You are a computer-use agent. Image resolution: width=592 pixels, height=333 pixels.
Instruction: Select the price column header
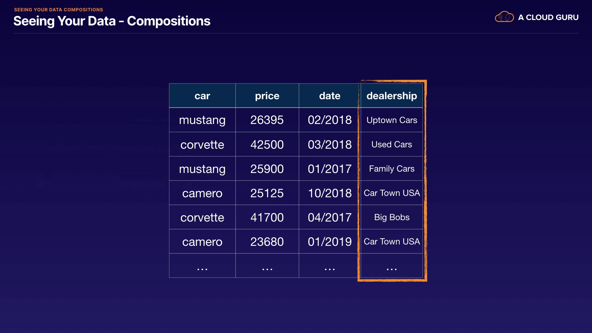[267, 96]
